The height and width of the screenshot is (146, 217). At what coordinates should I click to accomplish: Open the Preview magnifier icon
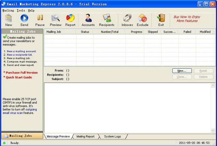coord(56,18)
